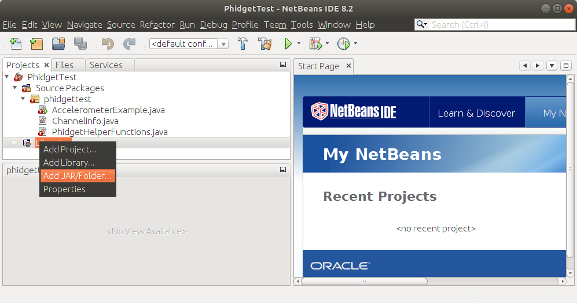Click the Search (Ctrl+I) input field
Image resolution: width=577 pixels, height=303 pixels.
click(x=502, y=25)
